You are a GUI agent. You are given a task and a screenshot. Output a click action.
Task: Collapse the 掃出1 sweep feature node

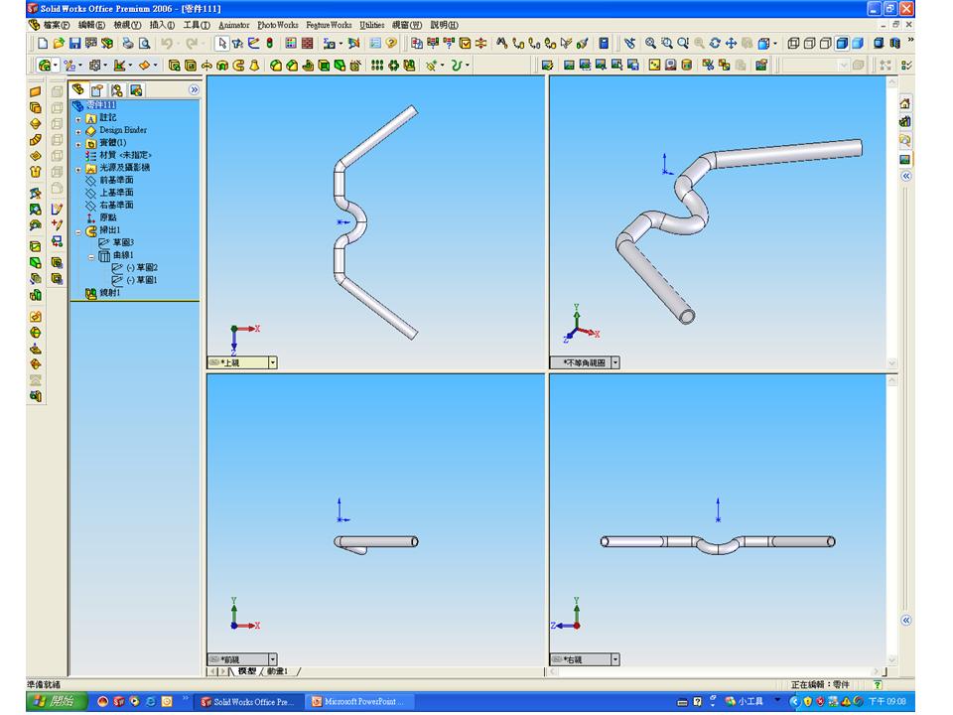pos(78,231)
